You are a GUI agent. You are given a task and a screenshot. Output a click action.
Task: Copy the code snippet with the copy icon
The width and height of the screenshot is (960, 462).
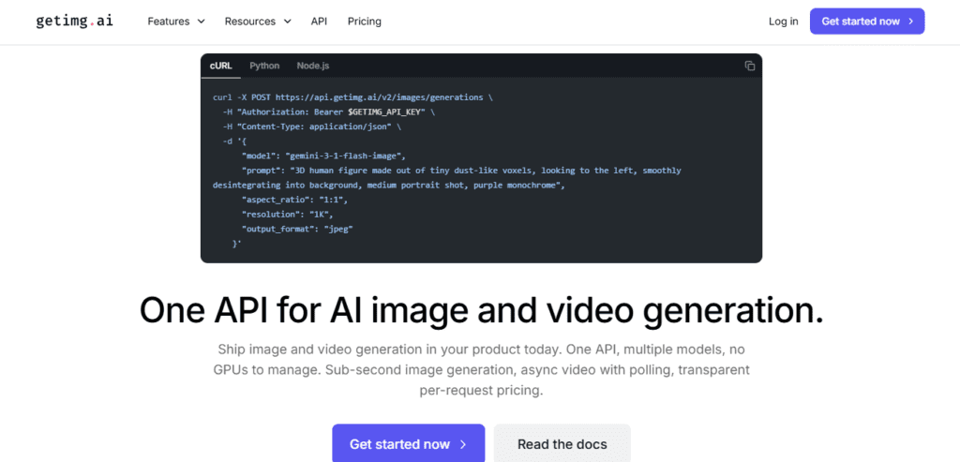point(749,66)
